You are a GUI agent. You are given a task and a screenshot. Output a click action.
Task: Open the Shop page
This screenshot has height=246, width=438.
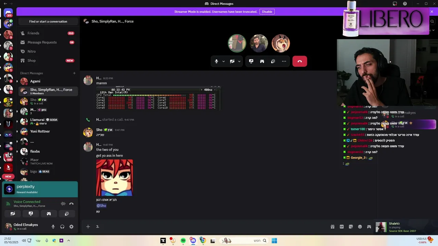pyautogui.click(x=48, y=60)
